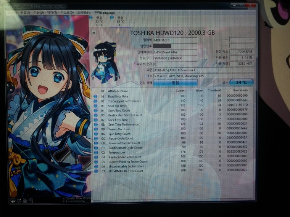
Task: Click the status icon for Reallocated Sectors Count
Action: coord(96,115)
